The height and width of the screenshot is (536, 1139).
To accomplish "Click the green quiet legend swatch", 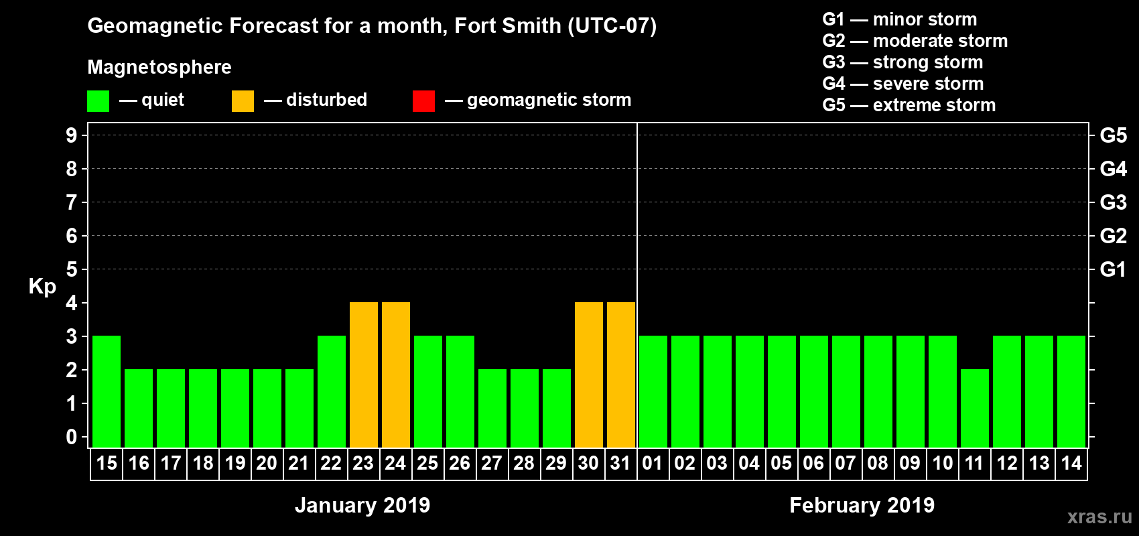I will 98,101.
